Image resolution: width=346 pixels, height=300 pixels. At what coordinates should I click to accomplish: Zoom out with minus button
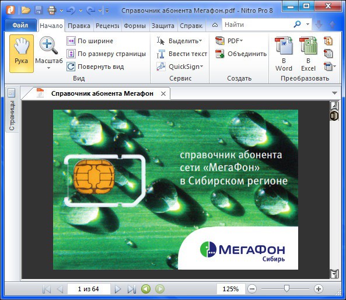pos(252,289)
